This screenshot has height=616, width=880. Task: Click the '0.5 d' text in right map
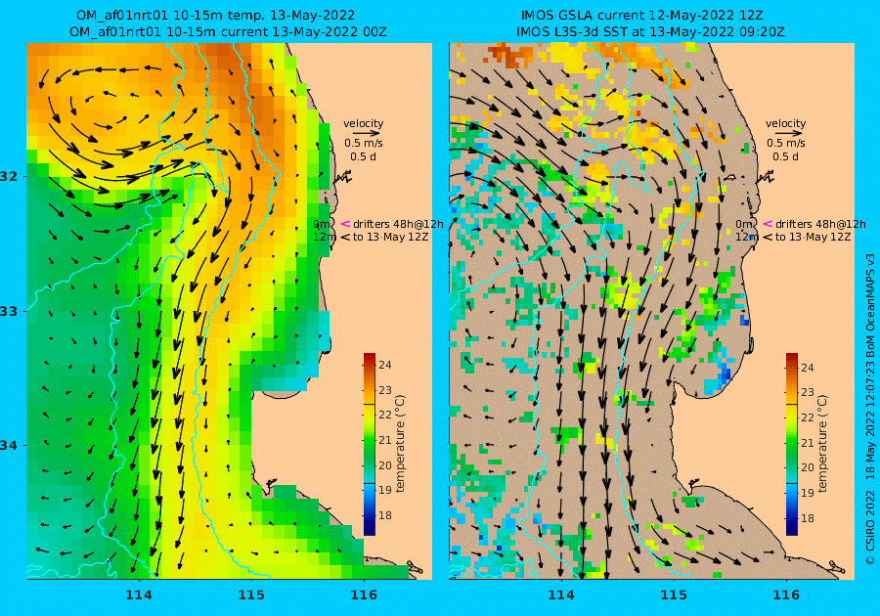(x=785, y=156)
